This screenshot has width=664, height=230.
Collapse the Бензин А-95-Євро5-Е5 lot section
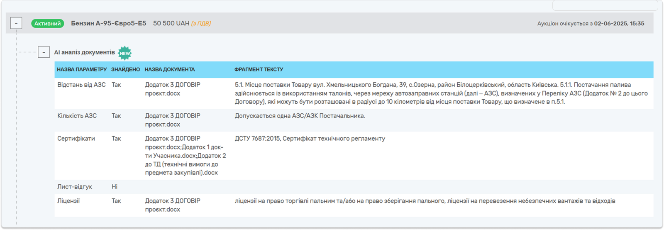[x=16, y=23]
